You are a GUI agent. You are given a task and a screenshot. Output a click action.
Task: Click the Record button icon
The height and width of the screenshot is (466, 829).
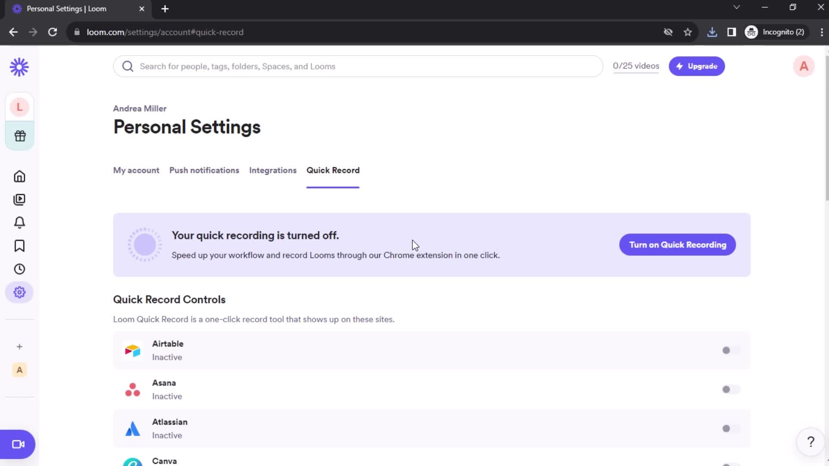[18, 444]
